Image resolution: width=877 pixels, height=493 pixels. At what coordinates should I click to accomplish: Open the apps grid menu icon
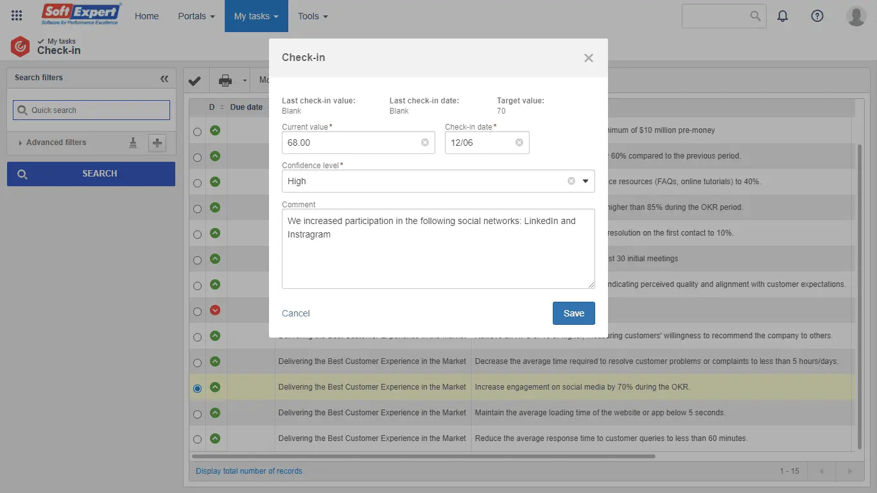coord(17,16)
